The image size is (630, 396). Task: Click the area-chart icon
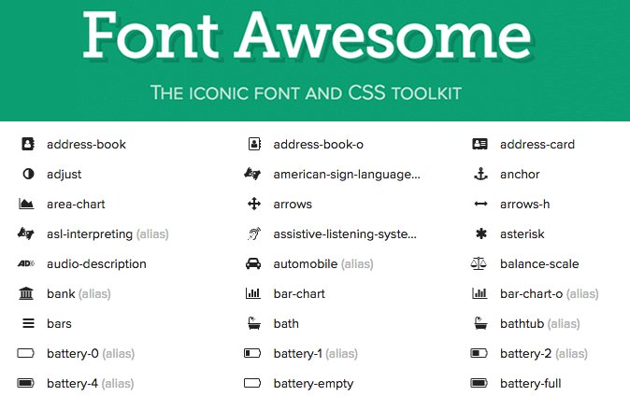click(x=26, y=204)
